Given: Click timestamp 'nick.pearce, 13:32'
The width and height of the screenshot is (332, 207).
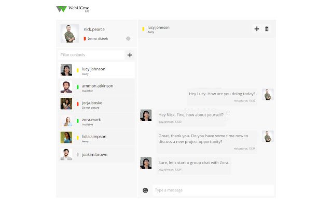Looking at the screenshot, I should point(244,101).
